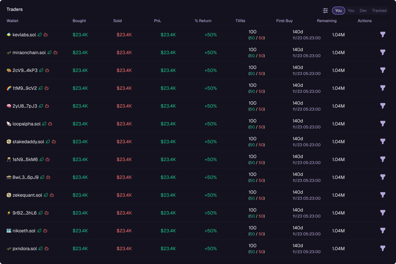Click the green leaf icon beside kevlabs.sol
This screenshot has height=264, width=396.
40,35
